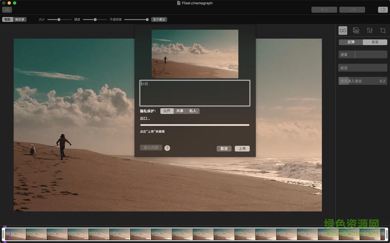
Task: Open the adjustment sliders panel icon
Action: (x=370, y=31)
